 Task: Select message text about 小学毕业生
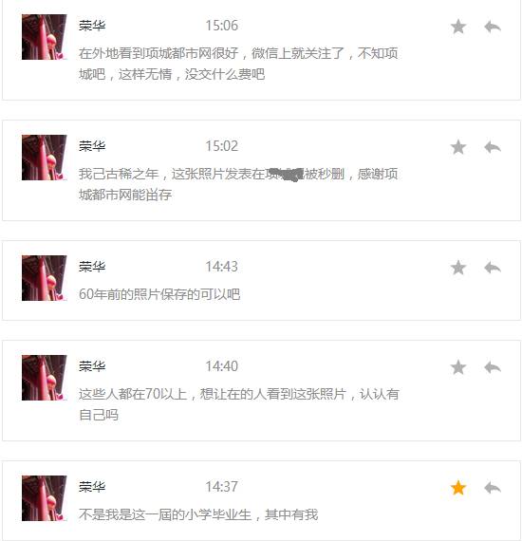pos(198,514)
